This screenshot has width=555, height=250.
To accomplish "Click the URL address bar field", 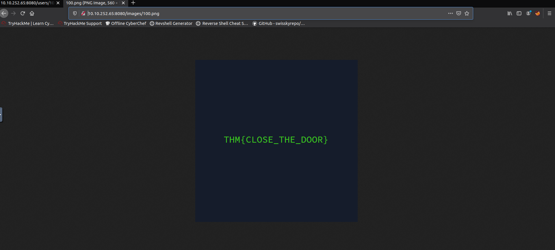I will [x=261, y=14].
